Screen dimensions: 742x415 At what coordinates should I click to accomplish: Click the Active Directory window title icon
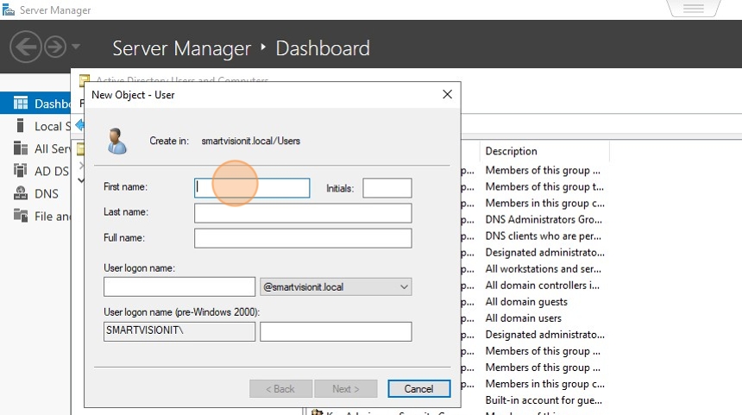pos(85,79)
